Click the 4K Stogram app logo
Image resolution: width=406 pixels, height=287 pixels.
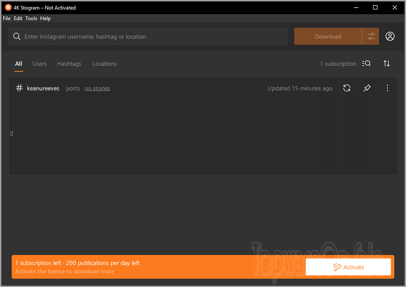[8, 7]
